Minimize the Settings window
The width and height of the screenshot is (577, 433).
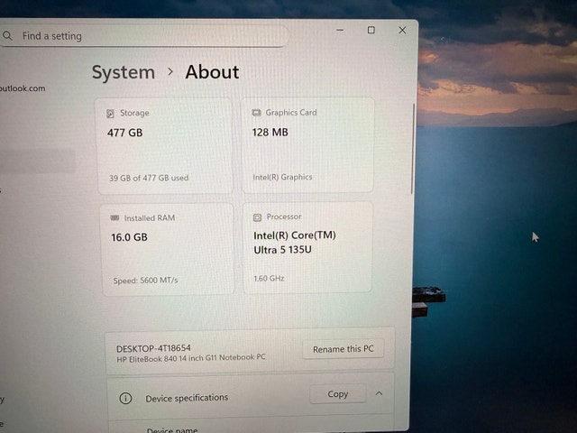(340, 30)
